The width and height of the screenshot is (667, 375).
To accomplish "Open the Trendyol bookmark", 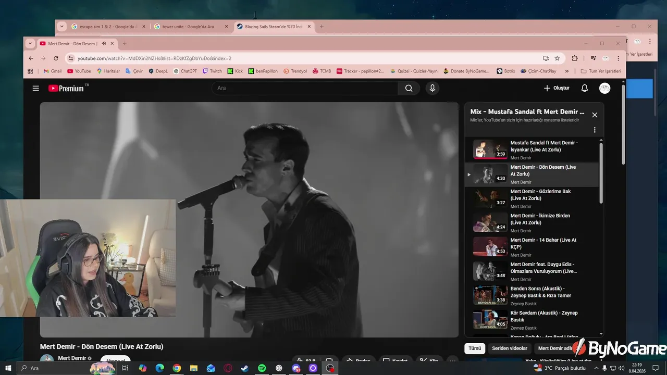I will click(295, 71).
